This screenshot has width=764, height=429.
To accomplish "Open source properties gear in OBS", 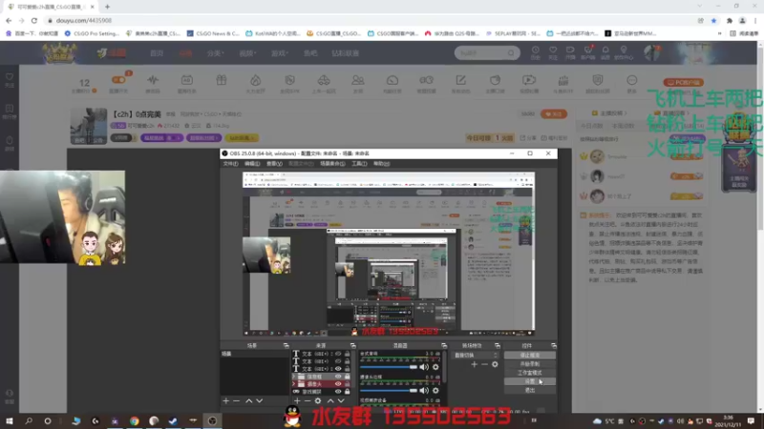I will (x=318, y=400).
